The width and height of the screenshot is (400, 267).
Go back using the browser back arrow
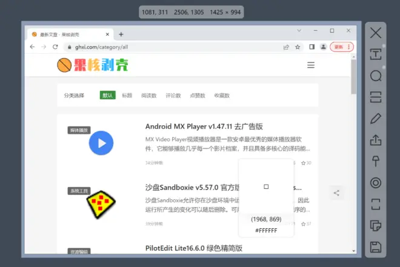pyautogui.click(x=32, y=47)
